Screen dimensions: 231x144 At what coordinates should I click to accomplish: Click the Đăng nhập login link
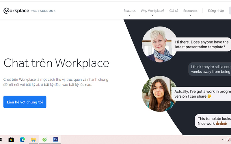tap(216, 11)
